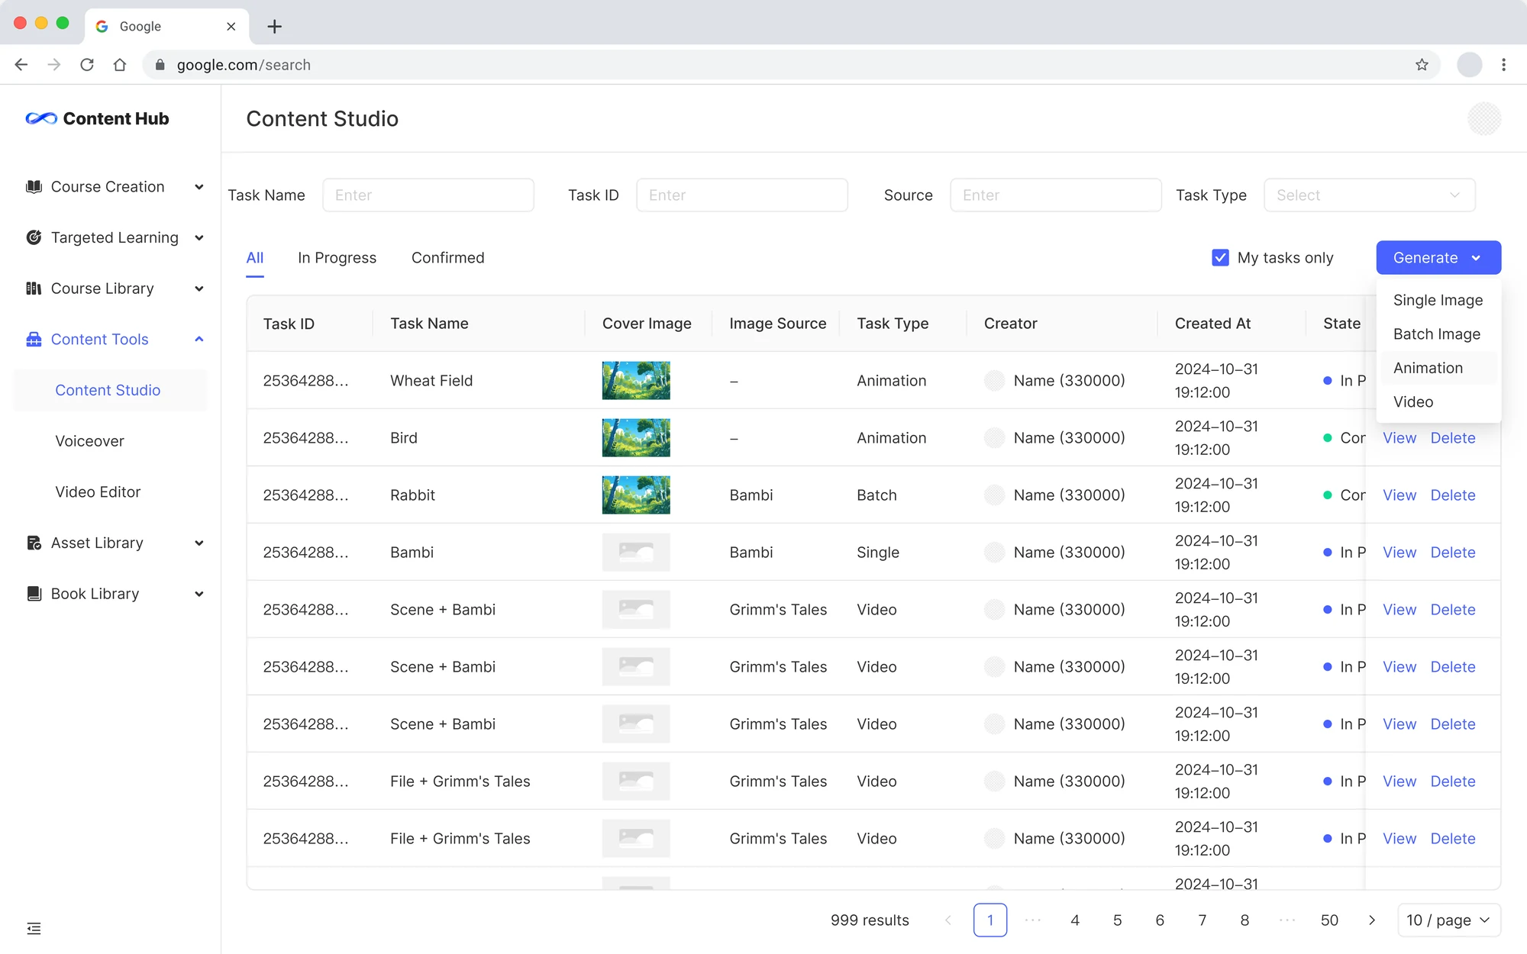Viewport: 1527px width, 954px height.
Task: Click the Task Name input field
Action: [428, 195]
